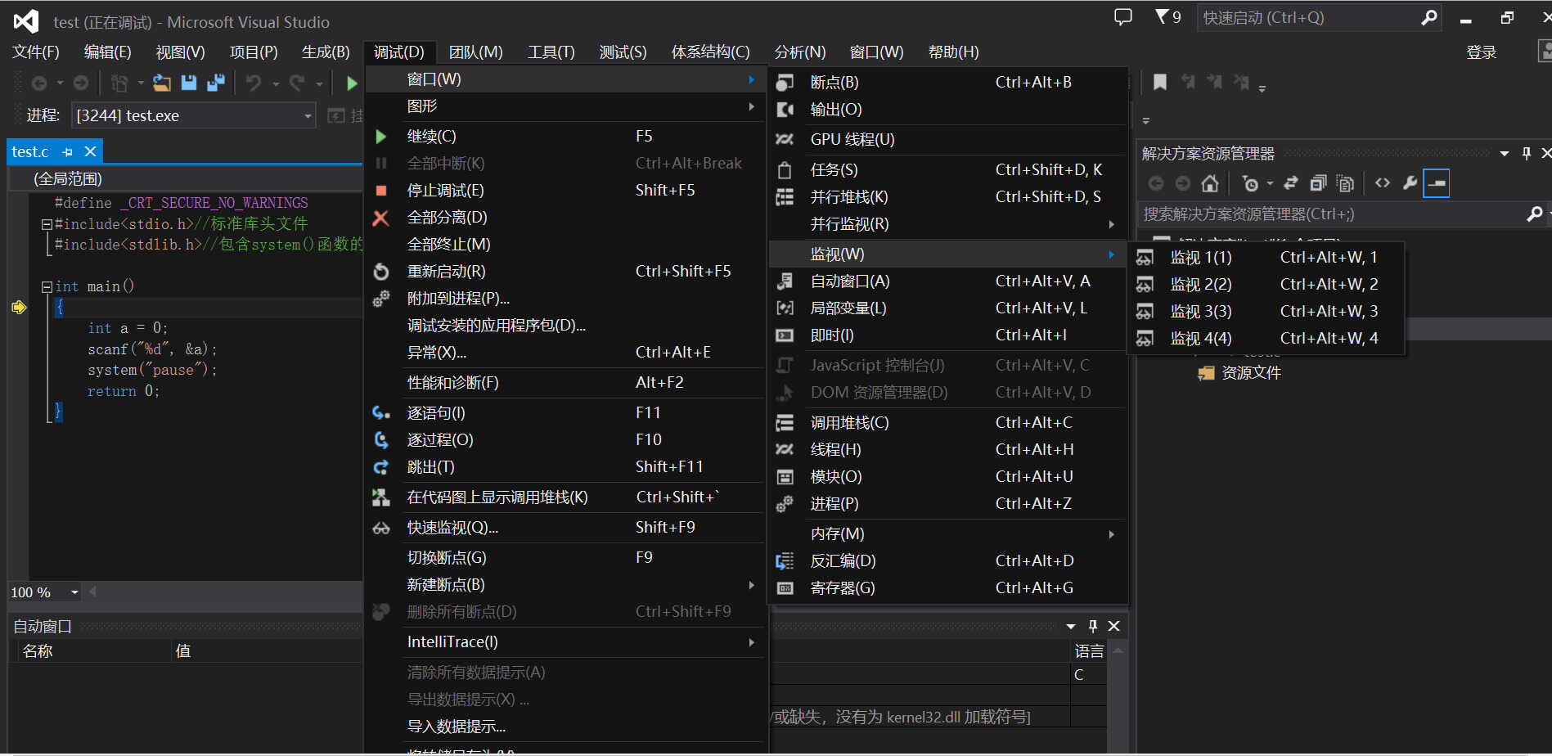Open the 帮助(H) menu
This screenshot has width=1552, height=756.
953,52
